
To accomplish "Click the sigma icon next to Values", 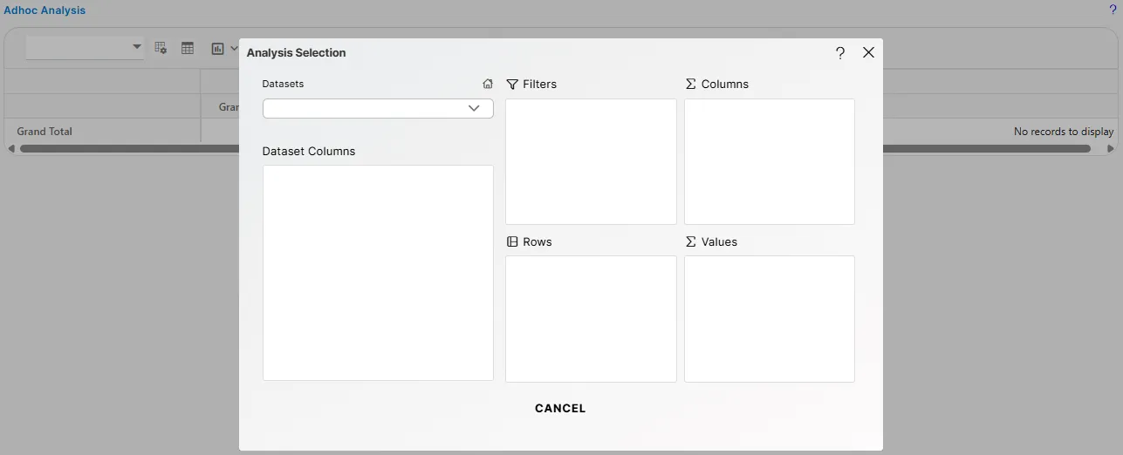I will pyautogui.click(x=690, y=241).
